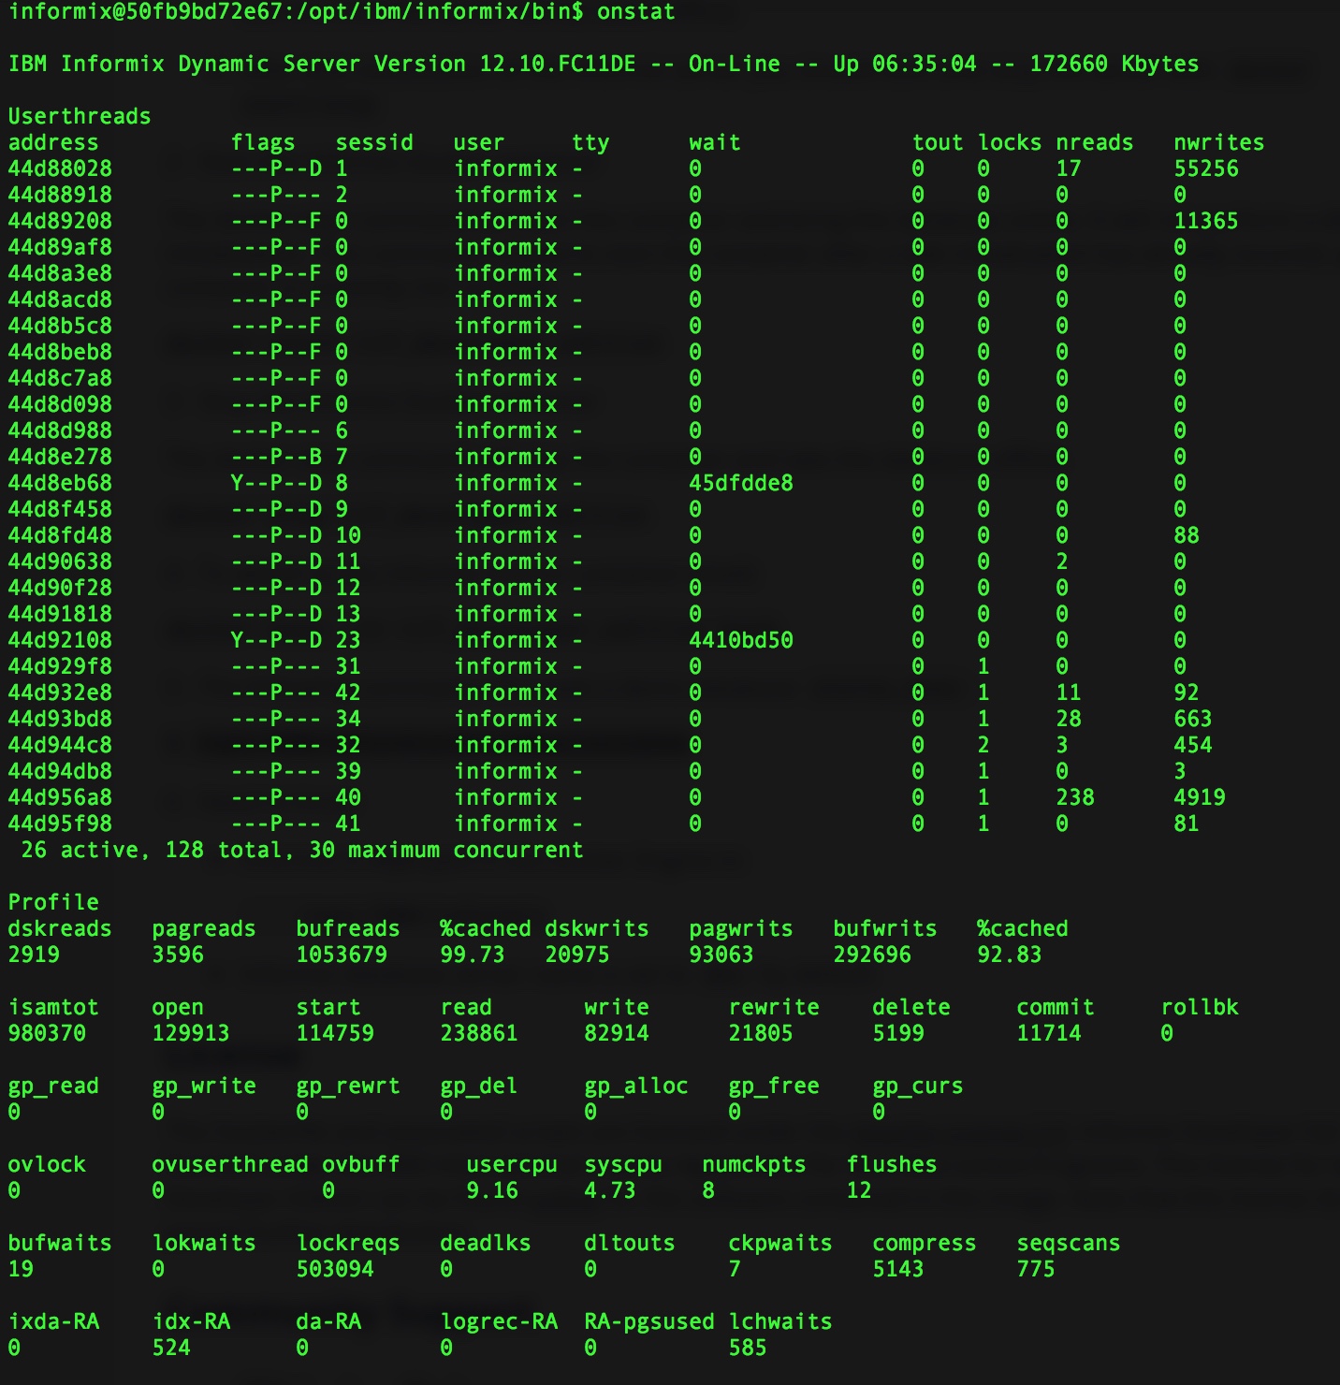The width and height of the screenshot is (1340, 1385).
Task: Click the 'nreads' column header
Action: 1095,142
